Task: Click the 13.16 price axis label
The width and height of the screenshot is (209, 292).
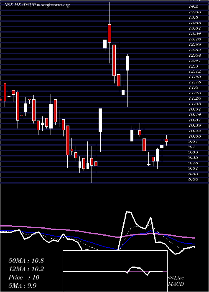Action: point(195,39)
